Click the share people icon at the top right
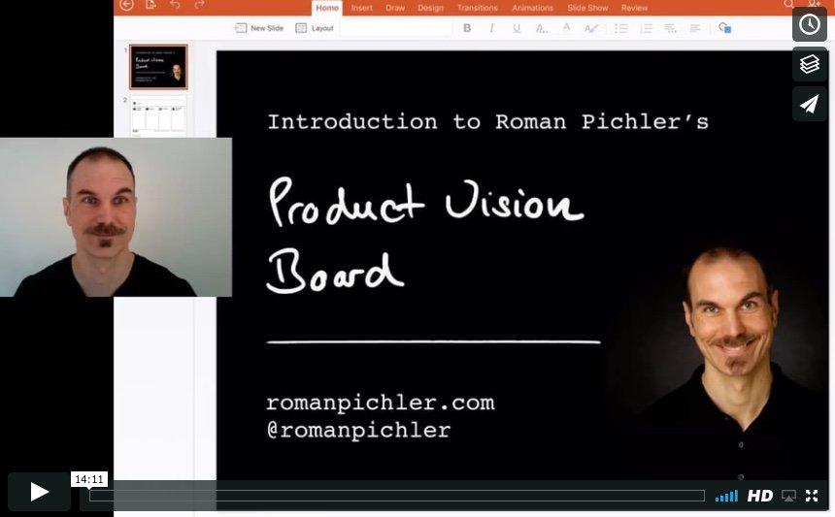Viewport: 835px width, 517px height. tap(815, 3)
